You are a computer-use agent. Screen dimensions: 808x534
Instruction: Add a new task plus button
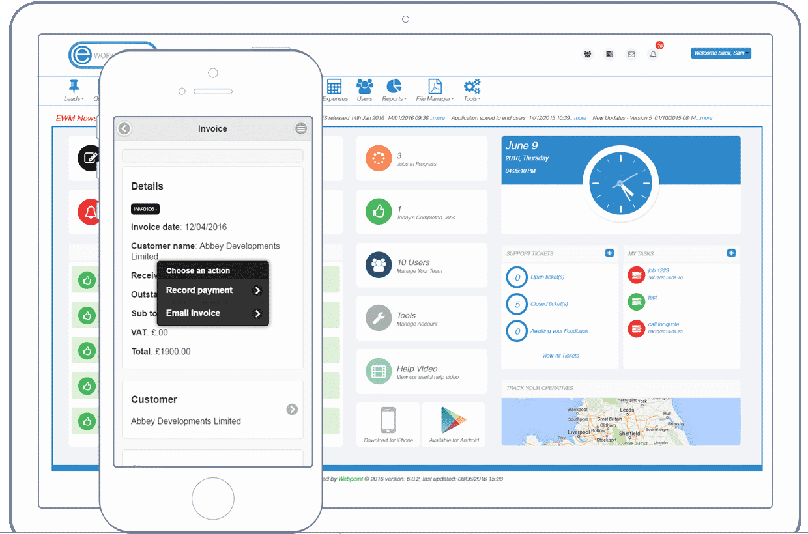tap(731, 253)
